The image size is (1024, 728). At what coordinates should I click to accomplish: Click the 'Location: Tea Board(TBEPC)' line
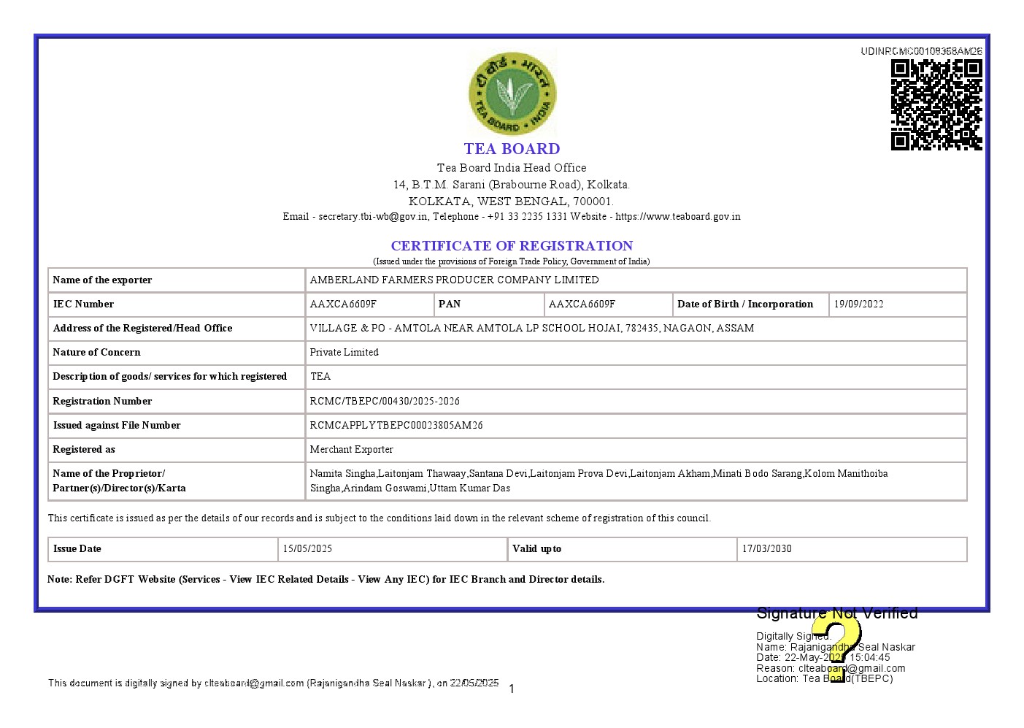(824, 678)
